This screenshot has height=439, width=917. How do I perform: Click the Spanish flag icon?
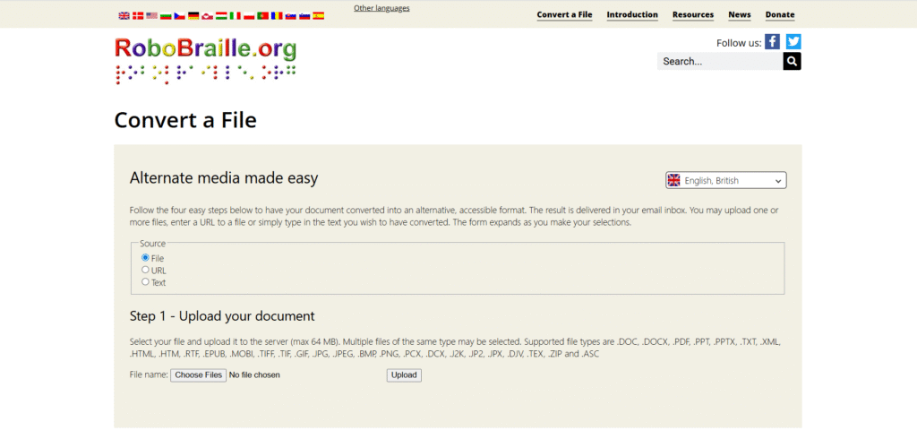[x=319, y=16]
